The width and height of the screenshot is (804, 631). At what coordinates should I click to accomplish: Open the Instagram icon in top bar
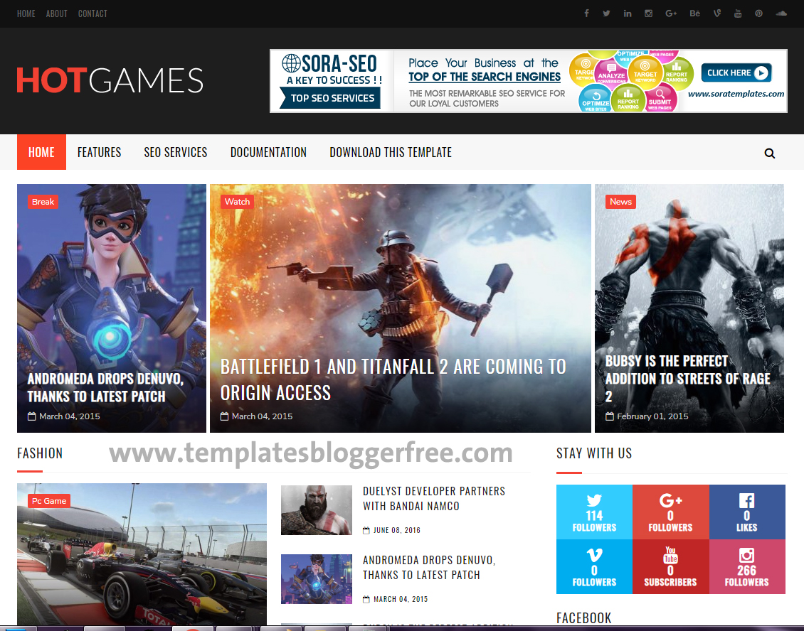coord(649,14)
